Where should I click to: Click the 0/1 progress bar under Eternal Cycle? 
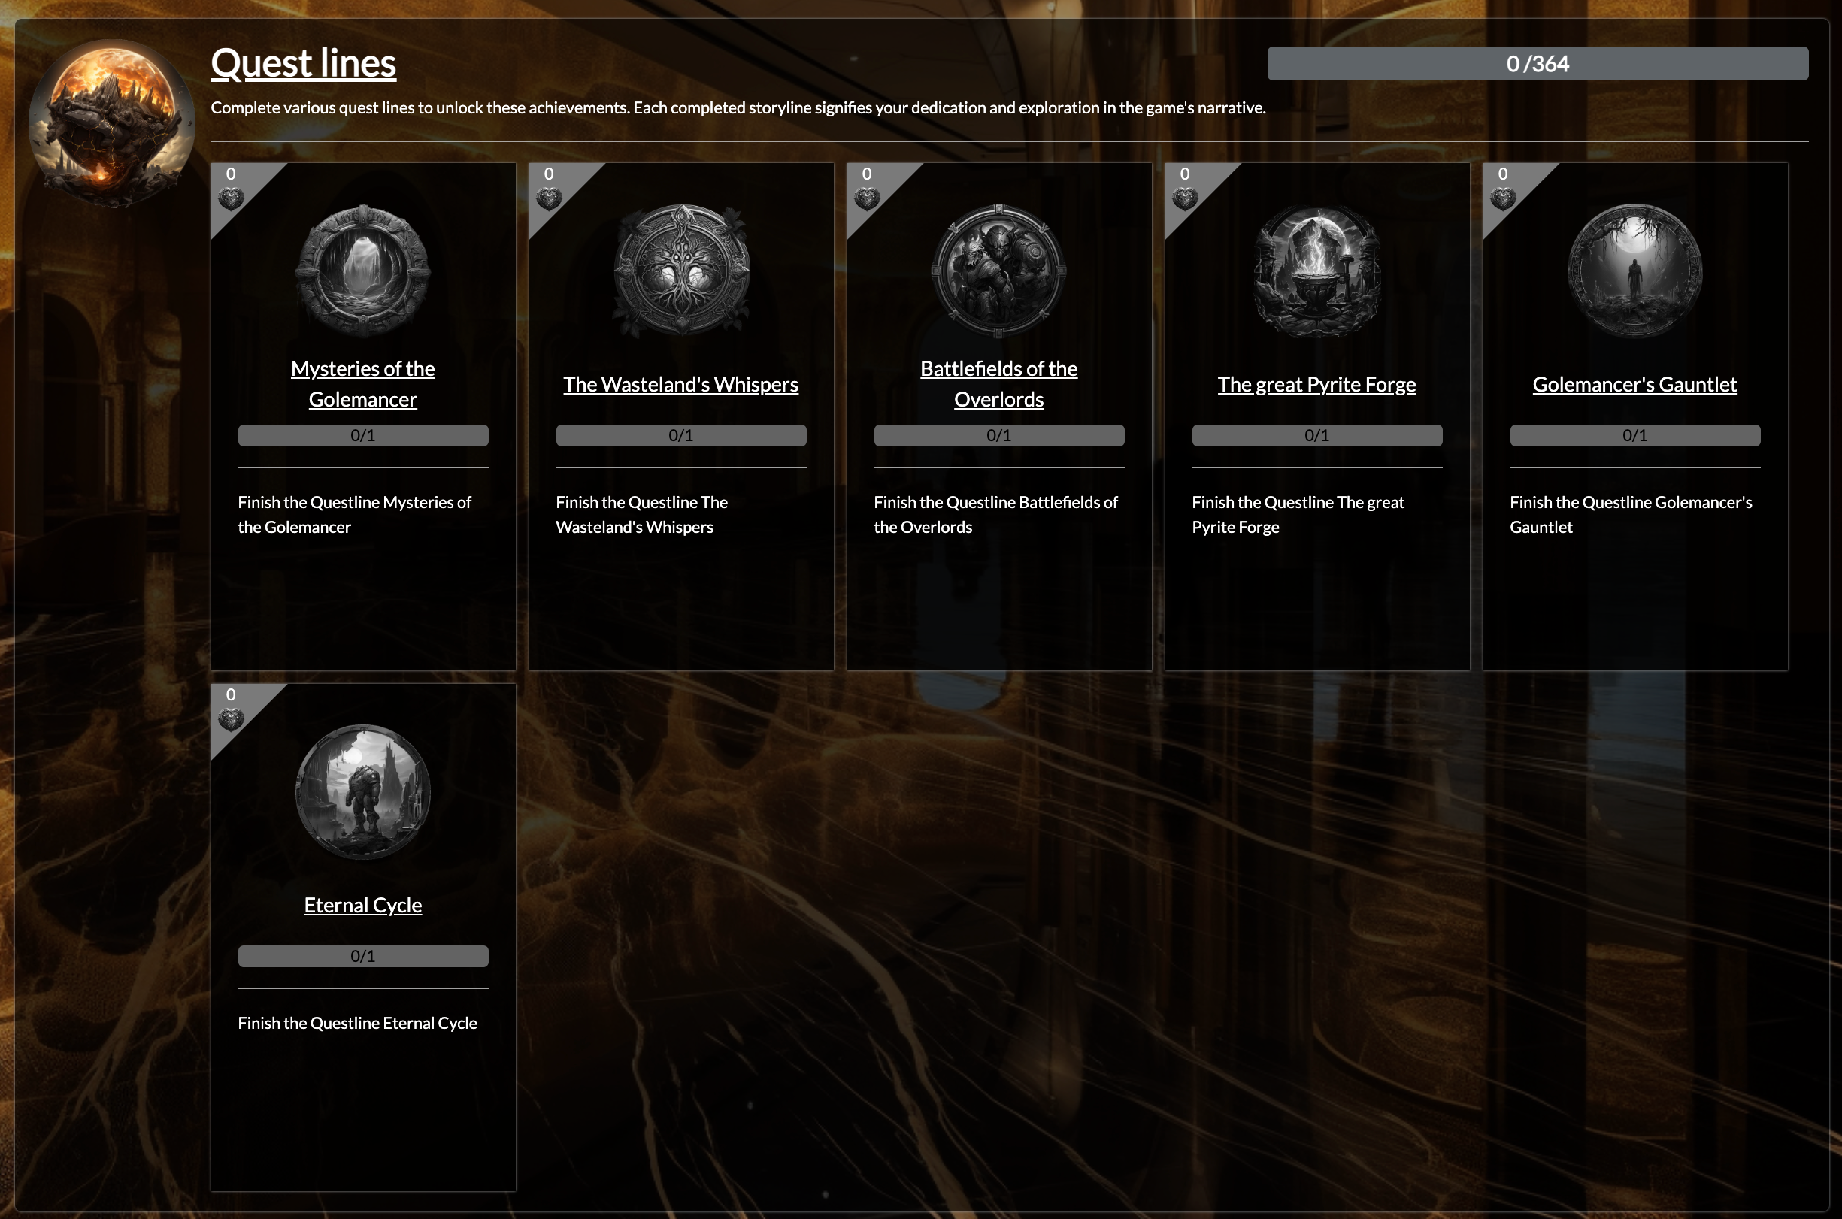(362, 956)
